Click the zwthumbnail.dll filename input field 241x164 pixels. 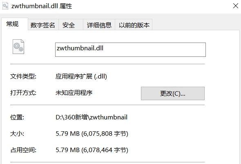tap(130, 49)
